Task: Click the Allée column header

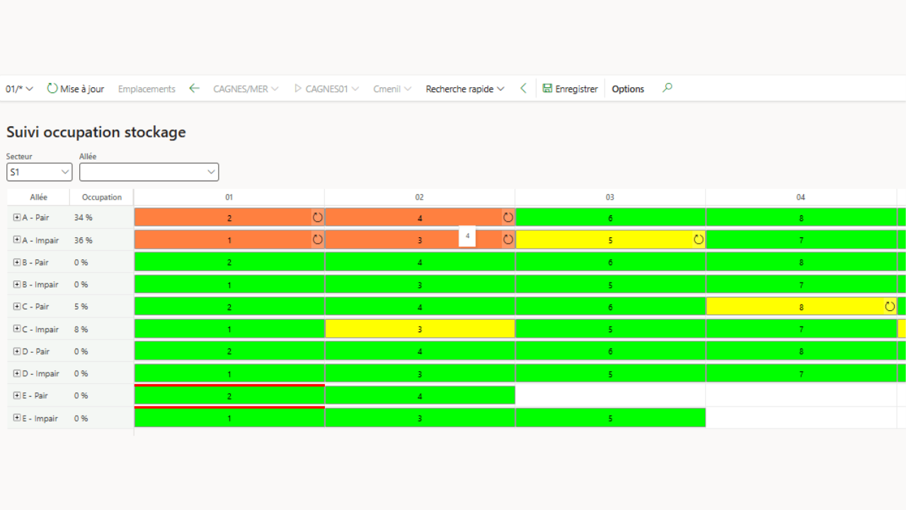Action: [x=38, y=197]
